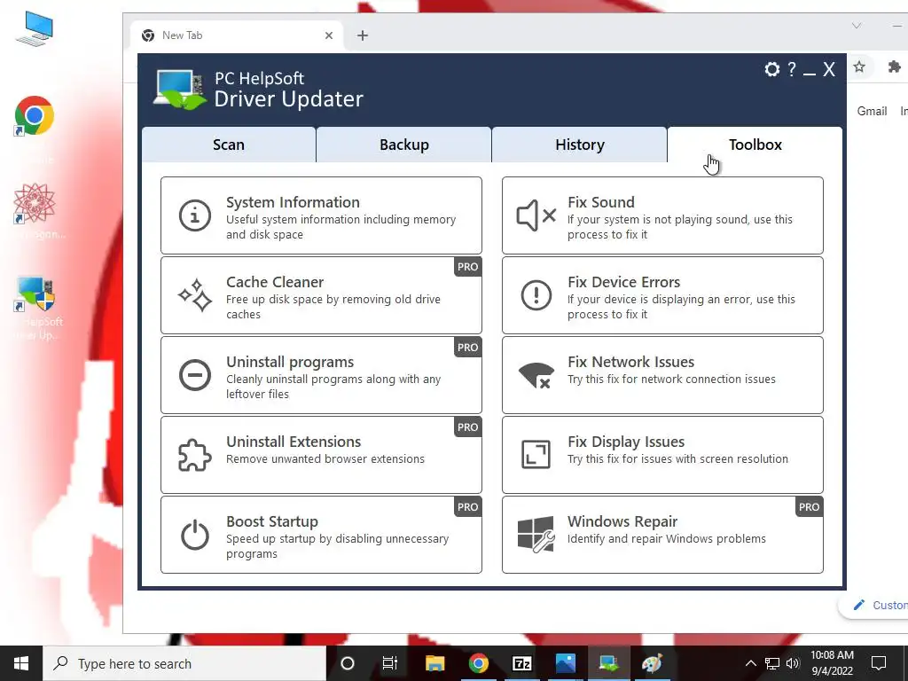908x681 pixels.
Task: Click the Fix Network Issues title
Action: pos(630,362)
